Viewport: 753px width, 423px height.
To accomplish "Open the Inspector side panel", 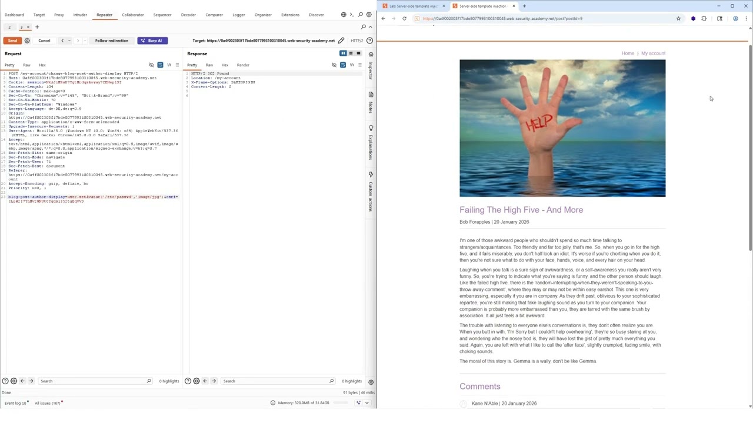I will (371, 66).
